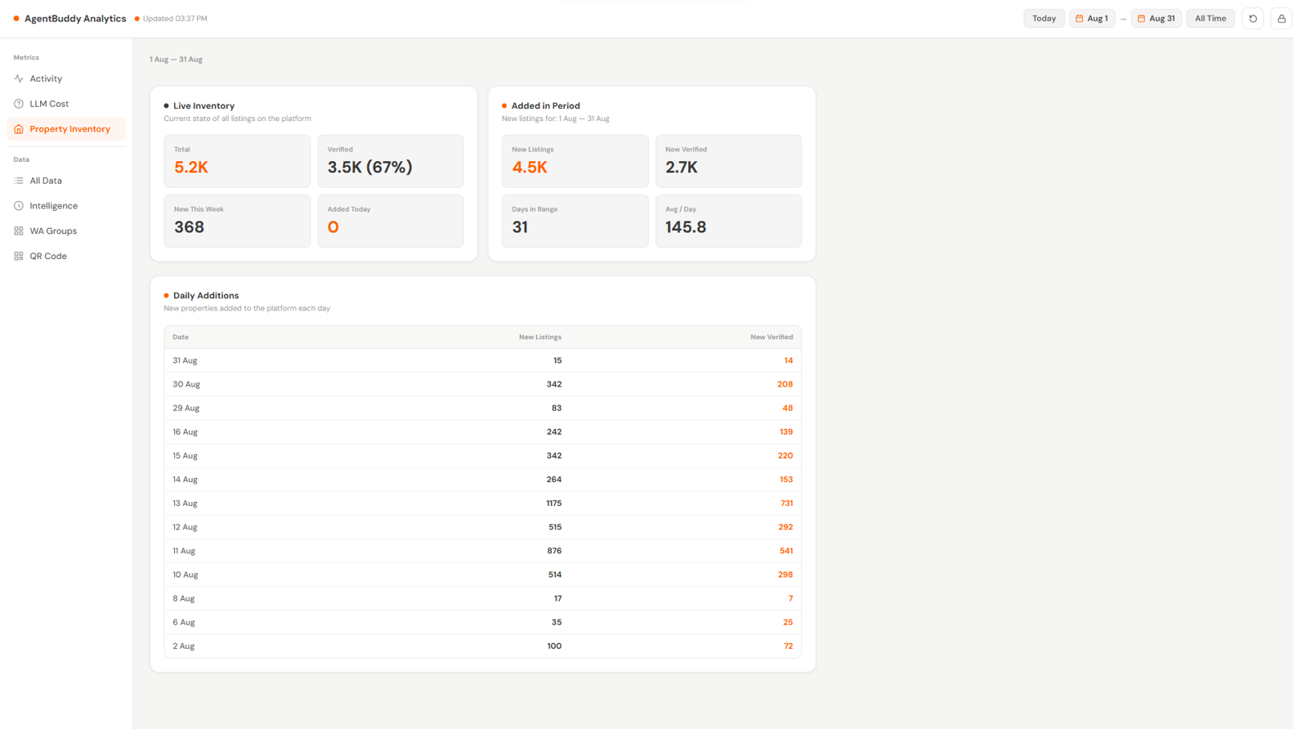Click the 731 new verified value
The image size is (1293, 729).
(x=786, y=503)
